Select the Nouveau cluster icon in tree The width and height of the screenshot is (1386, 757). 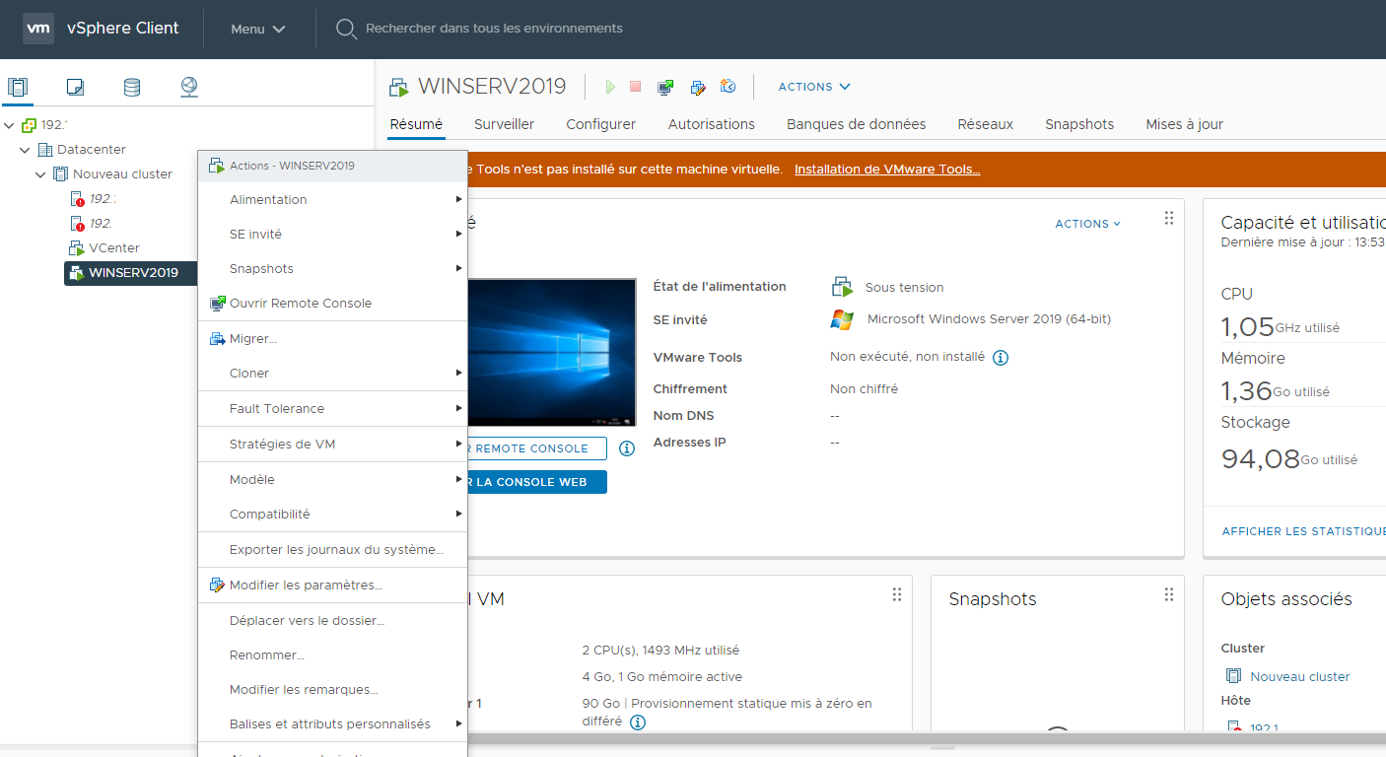[x=61, y=174]
